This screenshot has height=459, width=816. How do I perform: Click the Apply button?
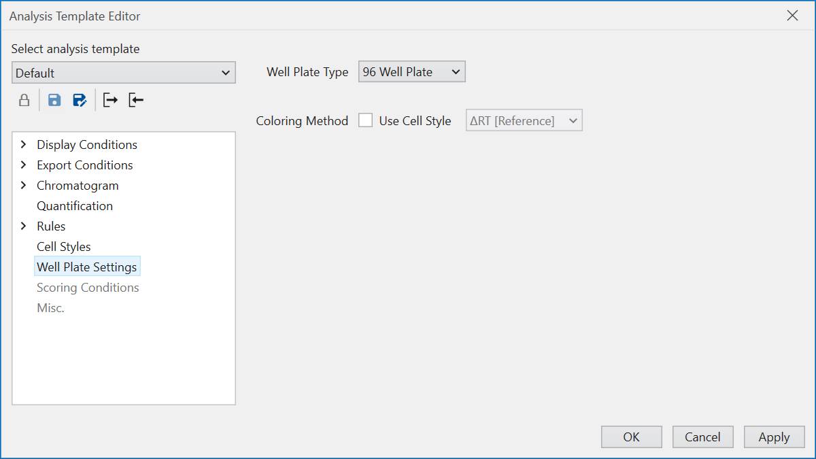774,437
